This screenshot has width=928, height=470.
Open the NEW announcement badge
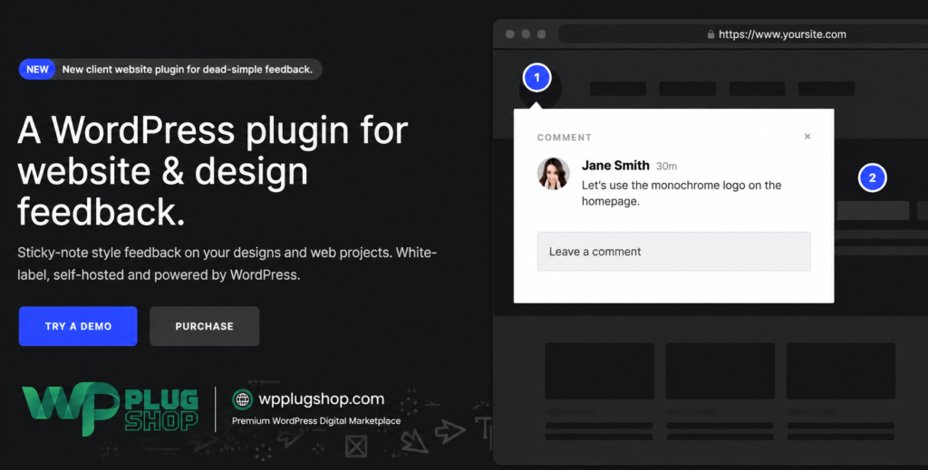tap(37, 69)
